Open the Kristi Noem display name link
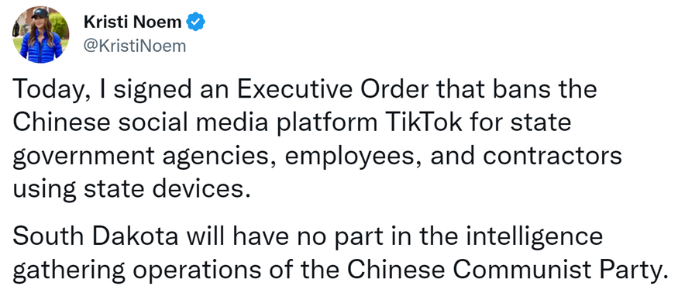This screenshot has width=678, height=293. [x=133, y=22]
